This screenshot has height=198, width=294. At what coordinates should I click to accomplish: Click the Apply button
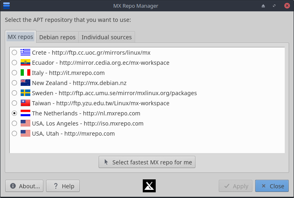point(235,186)
